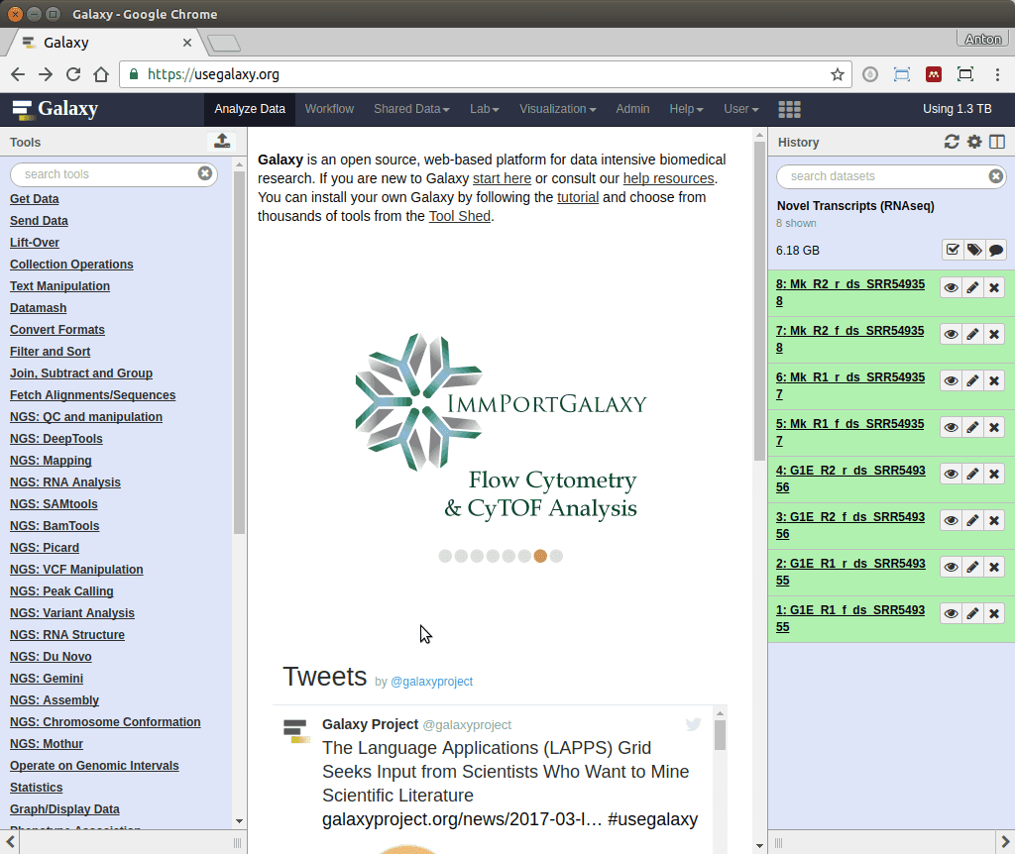View data of dataset 8 eye icon
Screen dimensions: 1015x854
[951, 287]
